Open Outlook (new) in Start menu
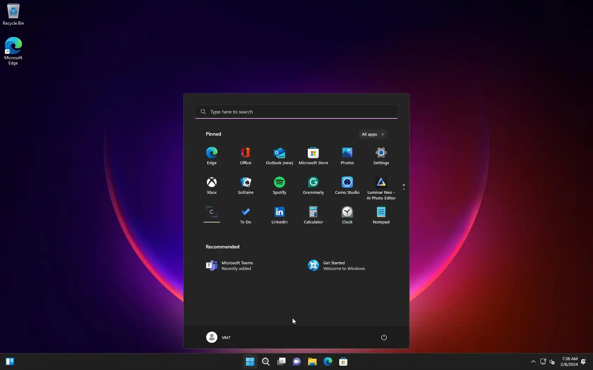 pyautogui.click(x=280, y=156)
